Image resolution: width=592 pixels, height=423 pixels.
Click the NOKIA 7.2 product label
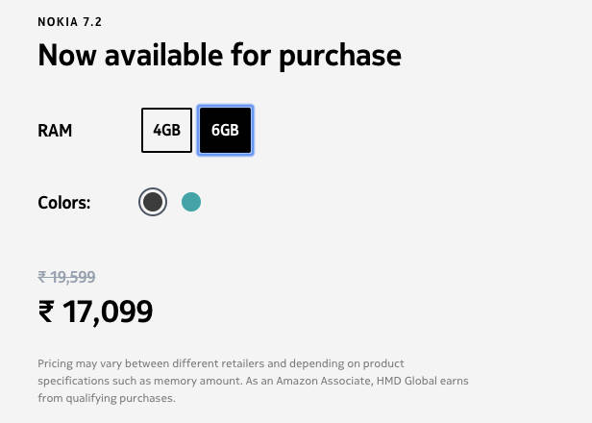tap(70, 21)
